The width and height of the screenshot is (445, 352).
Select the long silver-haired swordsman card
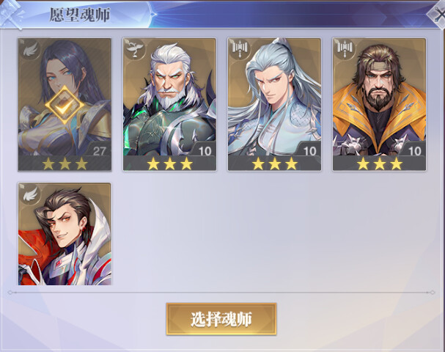pyautogui.click(x=274, y=104)
